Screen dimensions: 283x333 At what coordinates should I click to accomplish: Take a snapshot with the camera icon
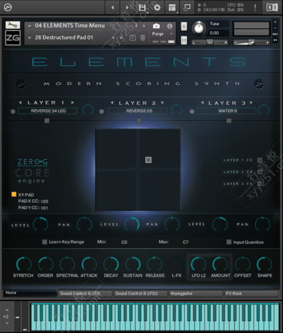click(x=156, y=26)
